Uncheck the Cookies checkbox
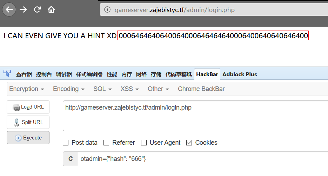Viewport: 328px width, 176px height. point(189,143)
